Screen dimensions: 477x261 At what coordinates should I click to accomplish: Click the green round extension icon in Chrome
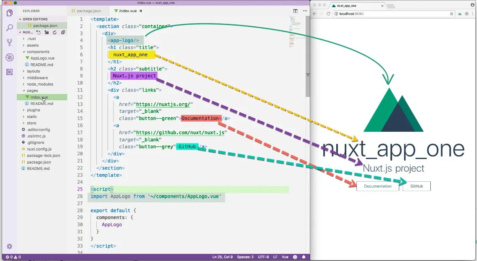(x=466, y=14)
